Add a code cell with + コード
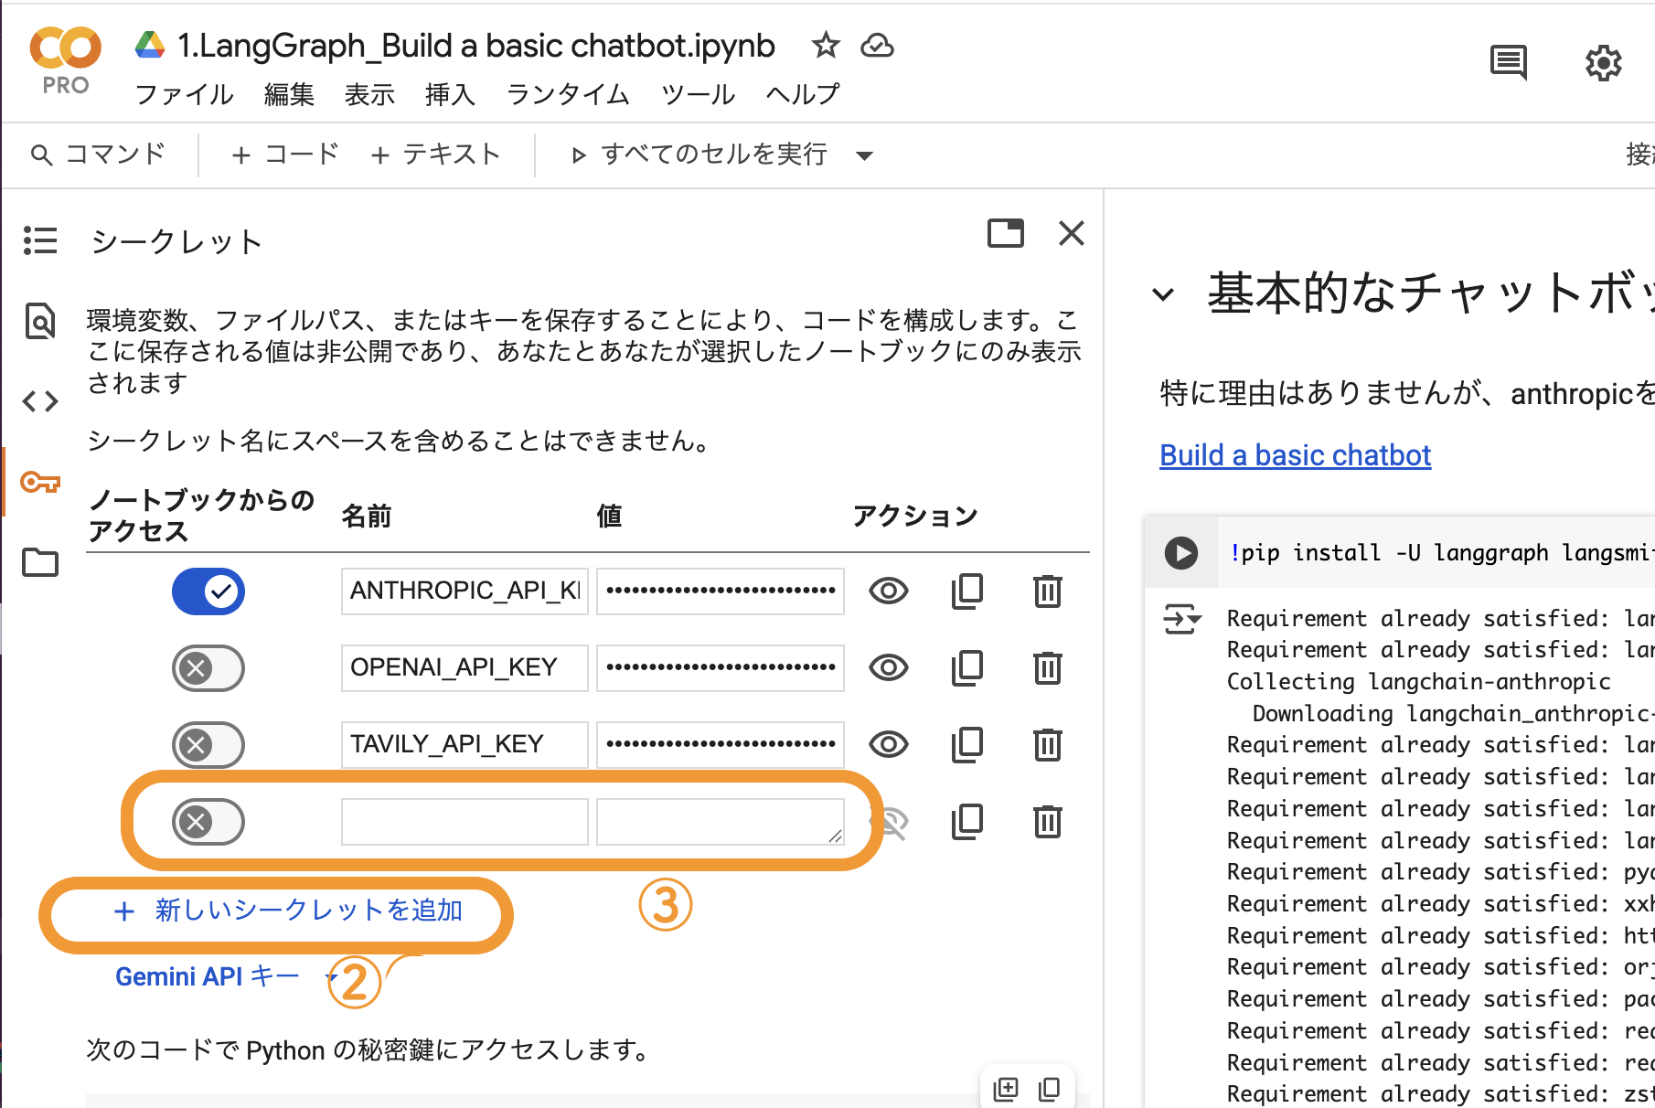 [284, 154]
